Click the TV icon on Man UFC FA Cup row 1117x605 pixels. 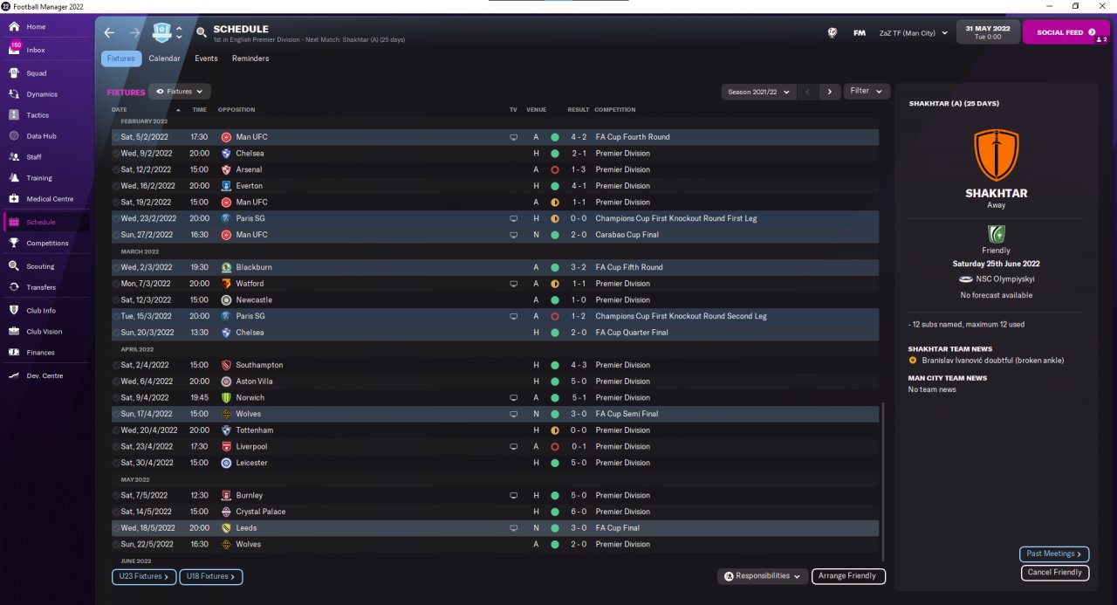pyautogui.click(x=514, y=137)
